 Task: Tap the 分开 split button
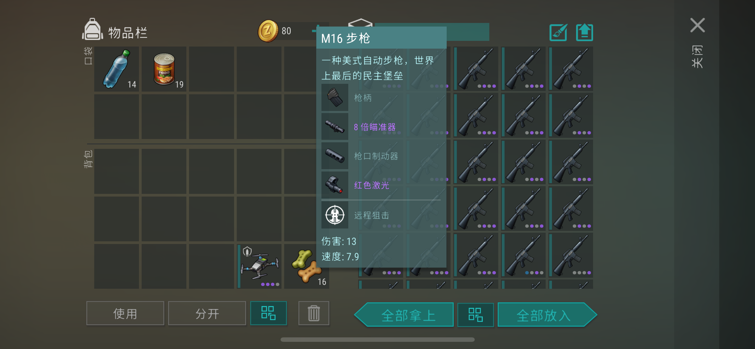tap(207, 313)
